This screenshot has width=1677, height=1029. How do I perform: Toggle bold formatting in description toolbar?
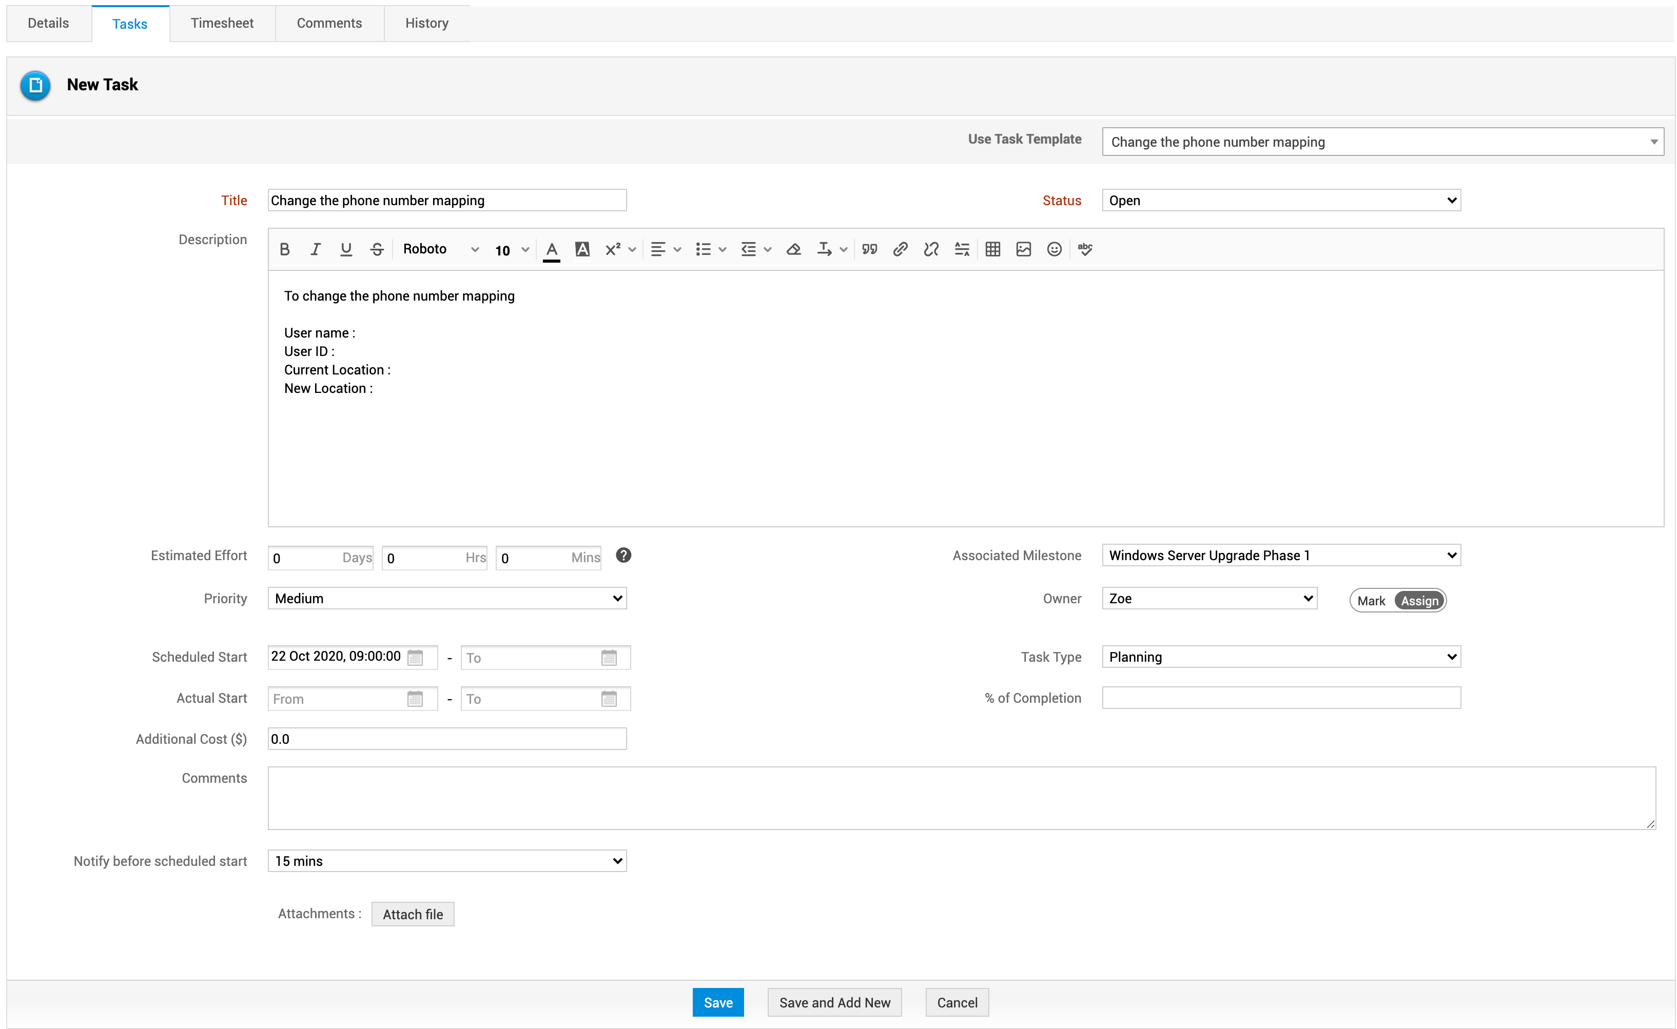point(284,250)
